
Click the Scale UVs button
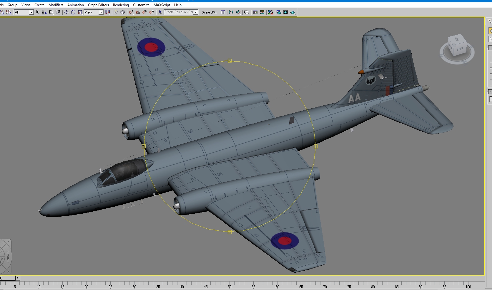[x=209, y=12]
